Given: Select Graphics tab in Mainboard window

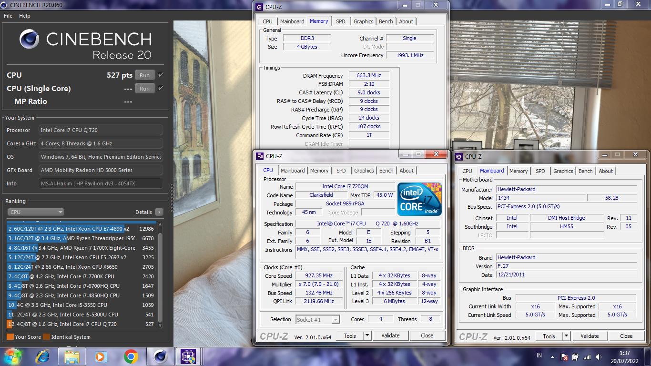Looking at the screenshot, I should (563, 171).
